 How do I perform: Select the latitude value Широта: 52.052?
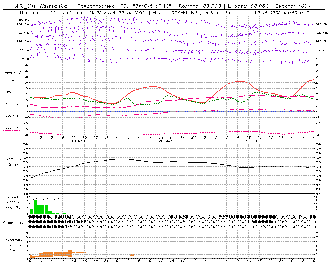coord(248,6)
